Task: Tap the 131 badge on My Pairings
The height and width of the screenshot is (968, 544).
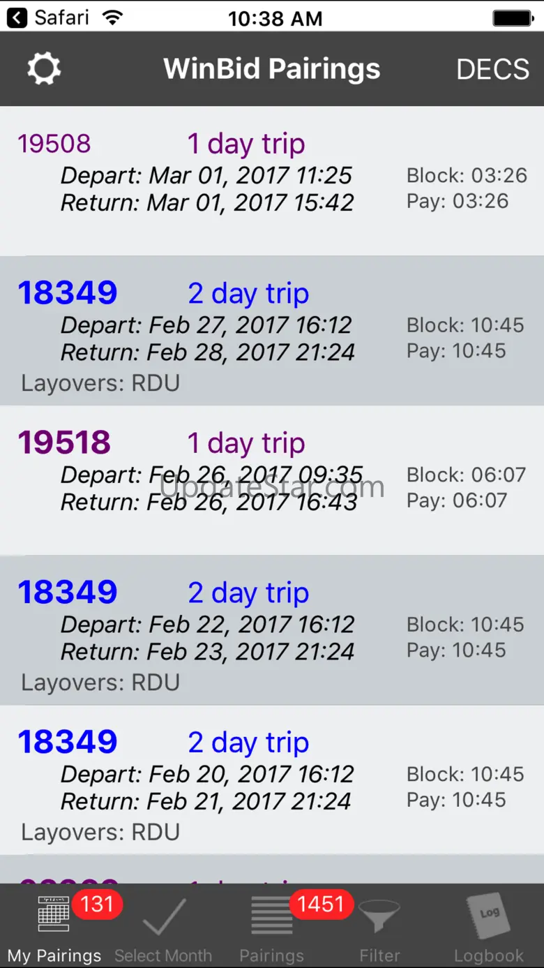Action: (97, 904)
